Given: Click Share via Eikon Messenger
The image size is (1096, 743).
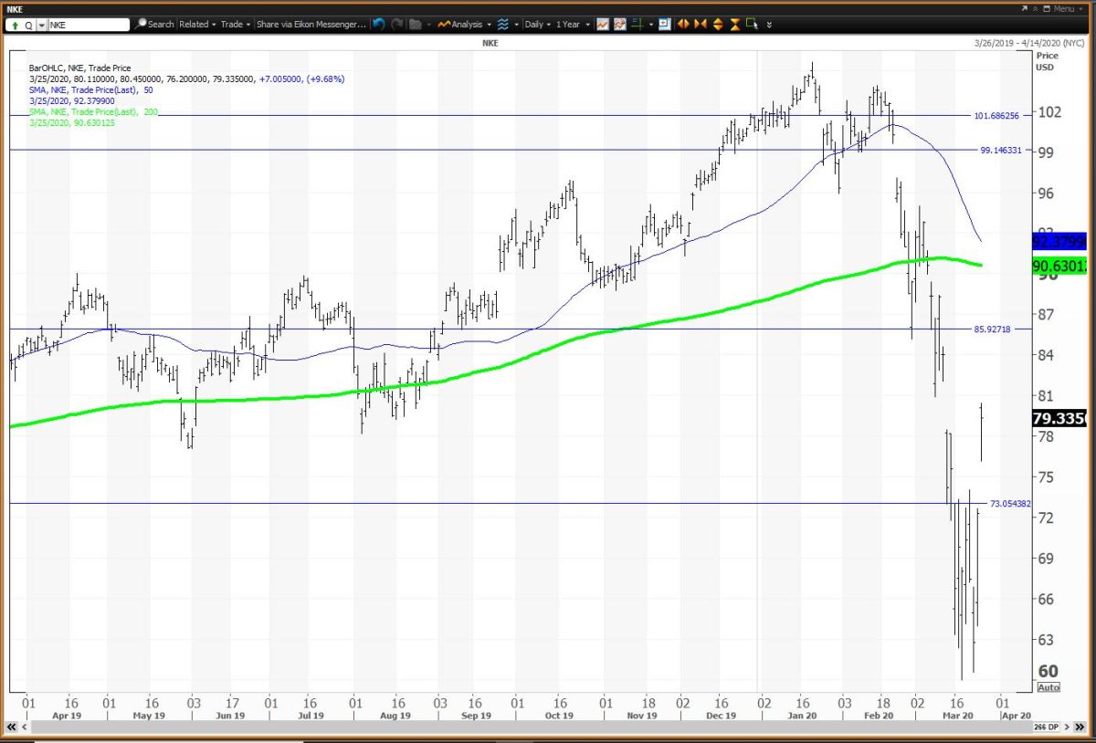Looking at the screenshot, I should [311, 25].
